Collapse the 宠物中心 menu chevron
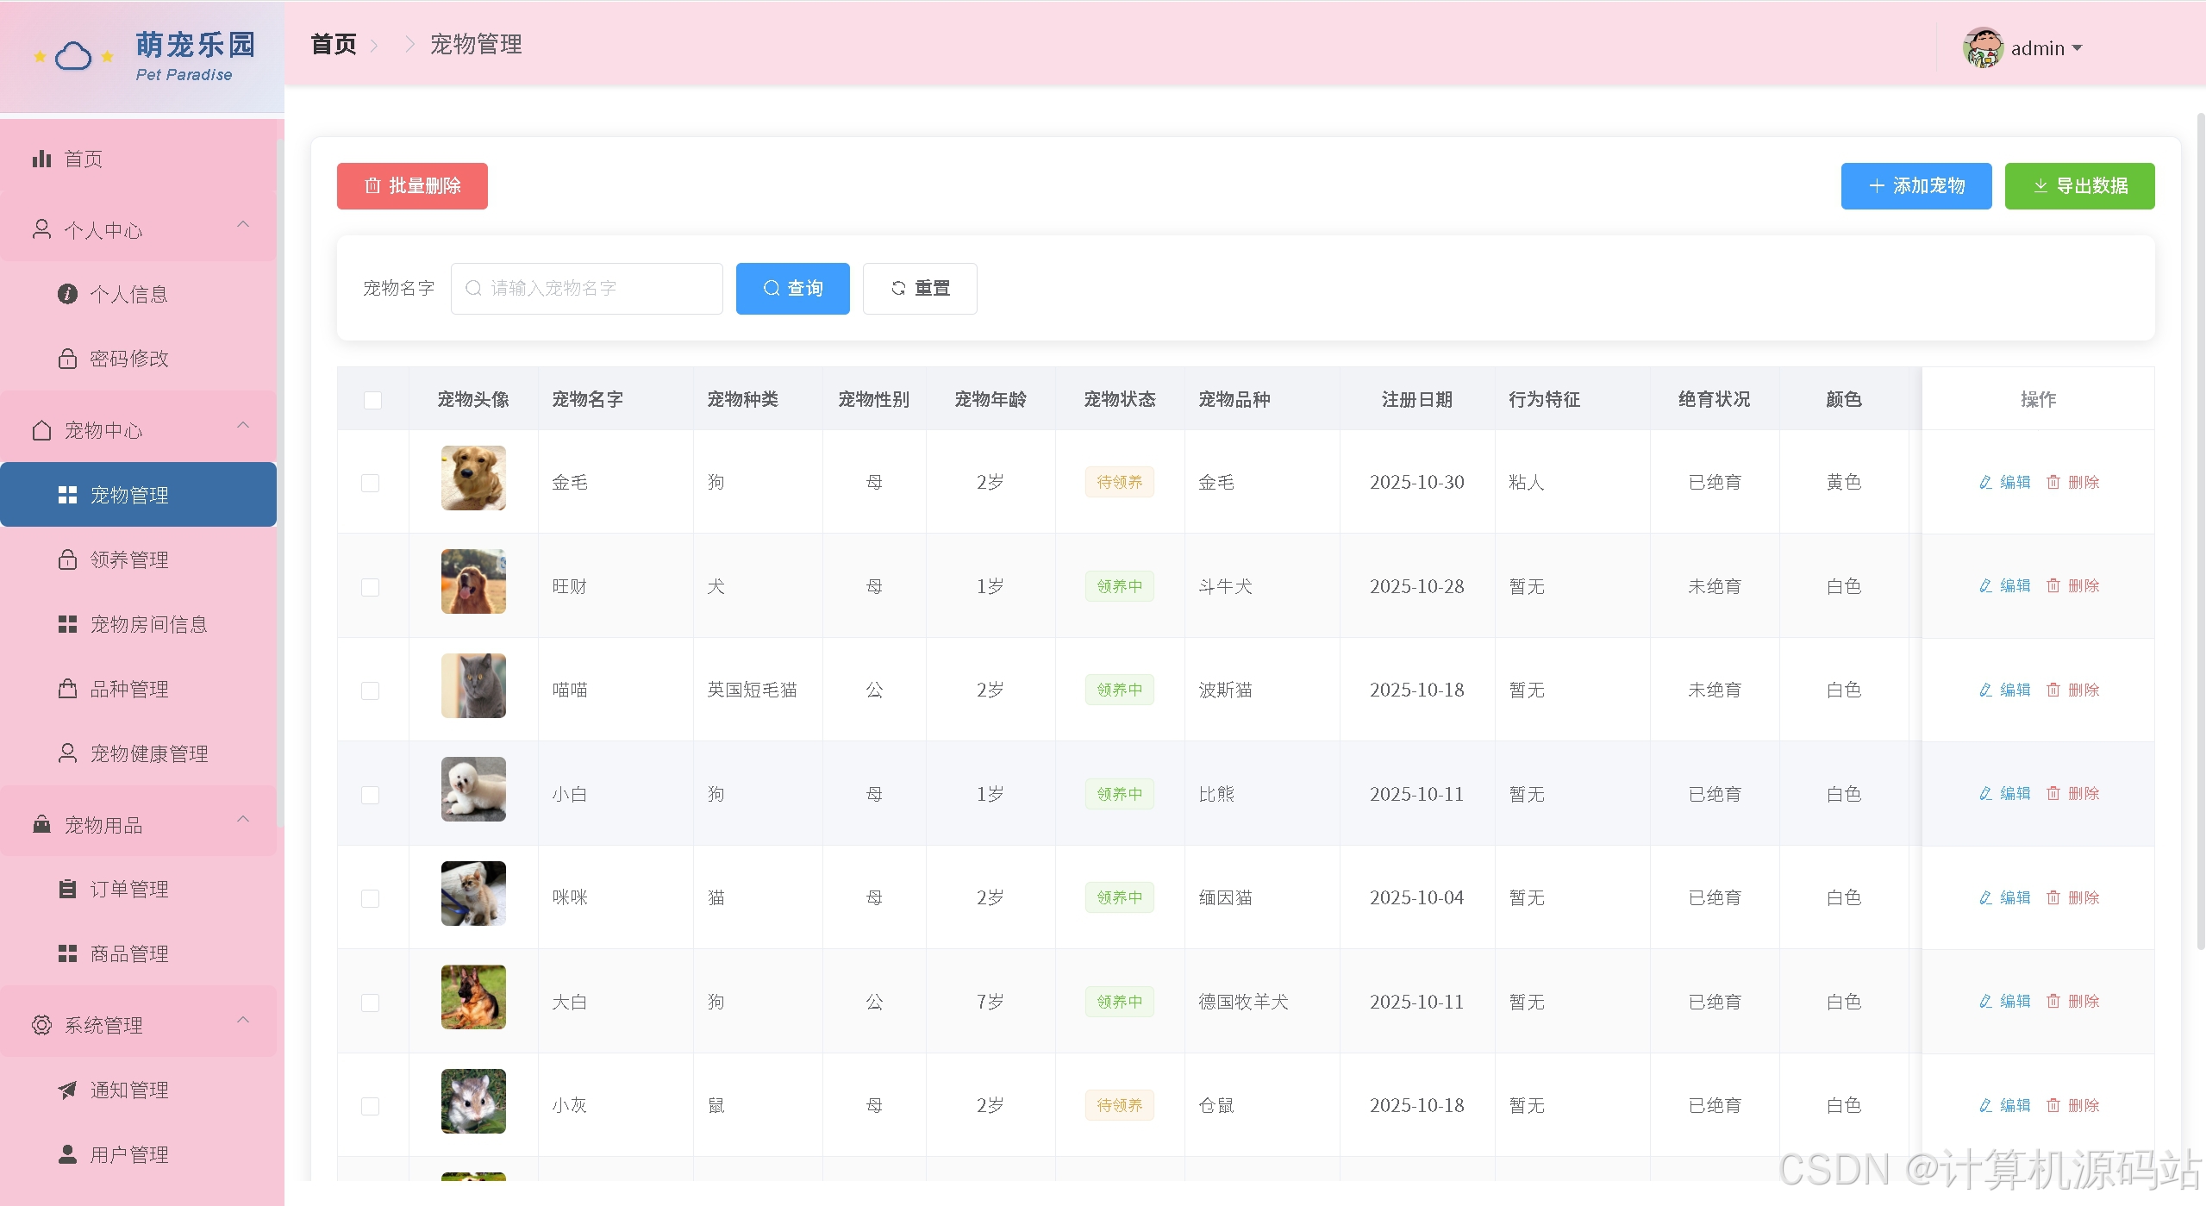This screenshot has width=2206, height=1206. [x=243, y=425]
